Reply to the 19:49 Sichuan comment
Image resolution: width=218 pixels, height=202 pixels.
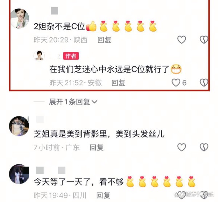[103, 195]
